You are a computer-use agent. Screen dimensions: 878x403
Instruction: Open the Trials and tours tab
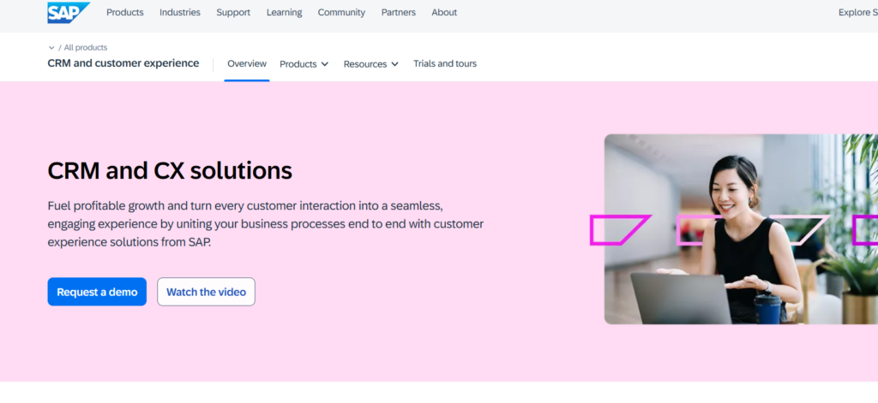tap(445, 64)
